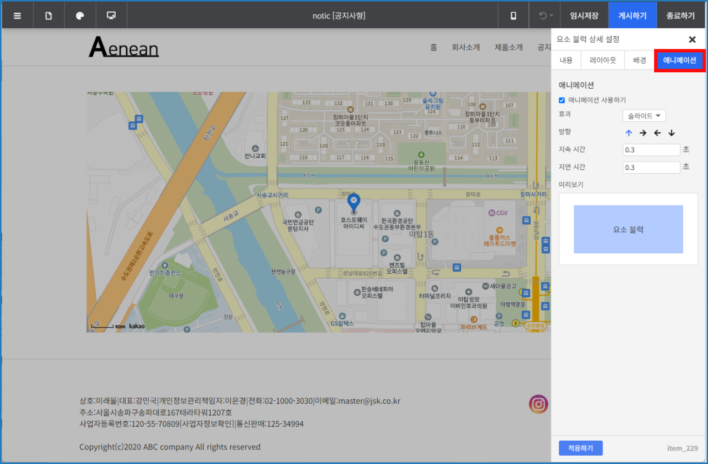Select the down direction arrow
This screenshot has width=708, height=464.
pyautogui.click(x=672, y=133)
